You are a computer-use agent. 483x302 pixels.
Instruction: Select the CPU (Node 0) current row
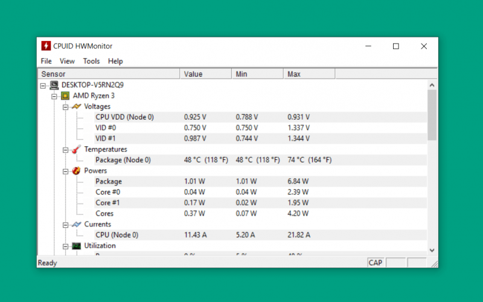260,235
